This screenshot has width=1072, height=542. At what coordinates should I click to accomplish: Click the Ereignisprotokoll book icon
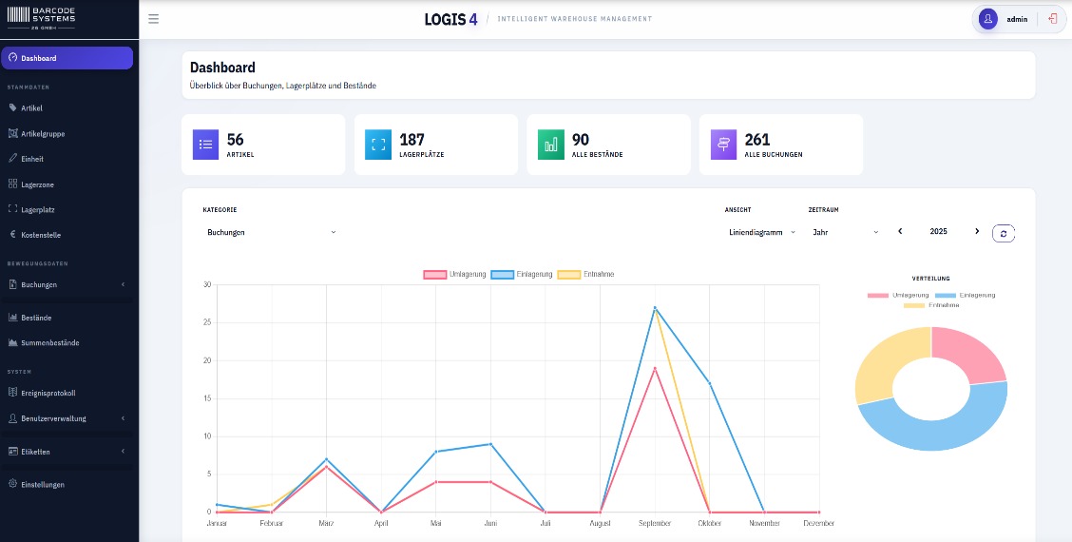pos(12,393)
